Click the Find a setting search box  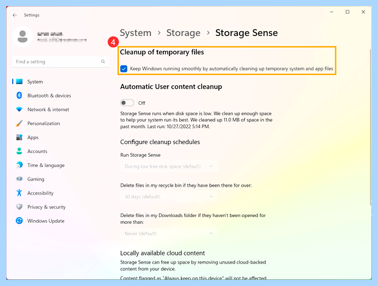[x=61, y=62]
